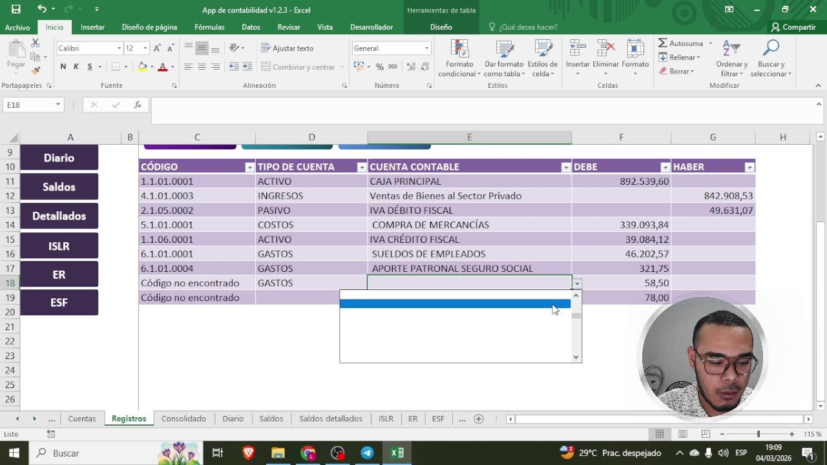Switch to Fórmulas ribbon tab
Image resolution: width=827 pixels, height=465 pixels.
click(209, 27)
